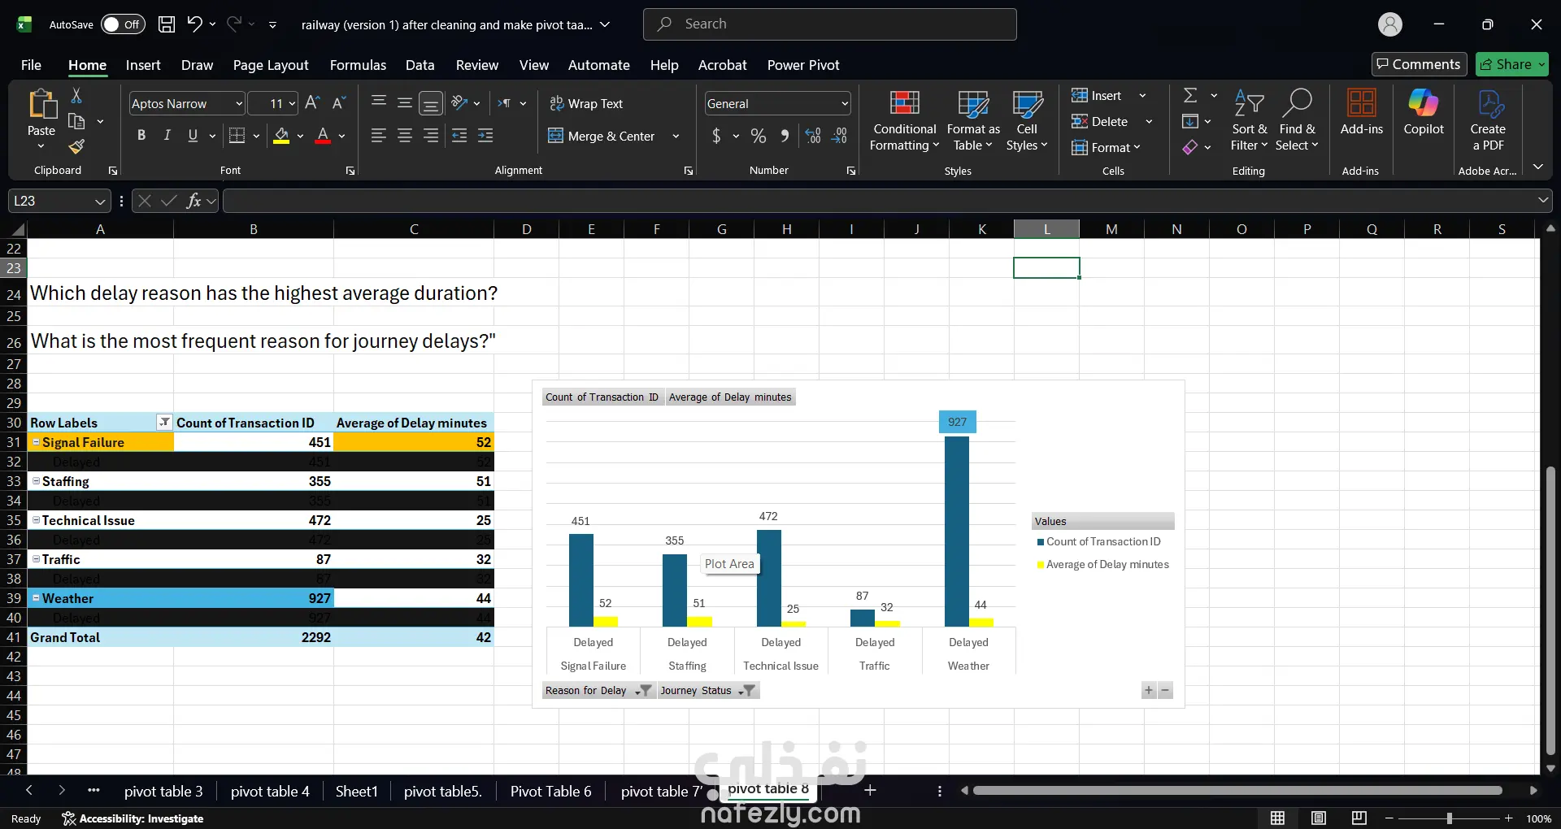Switch to Page Break Preview view
The width and height of the screenshot is (1561, 829).
tap(1359, 818)
